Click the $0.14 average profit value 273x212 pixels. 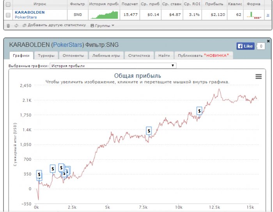pyautogui.click(x=153, y=15)
